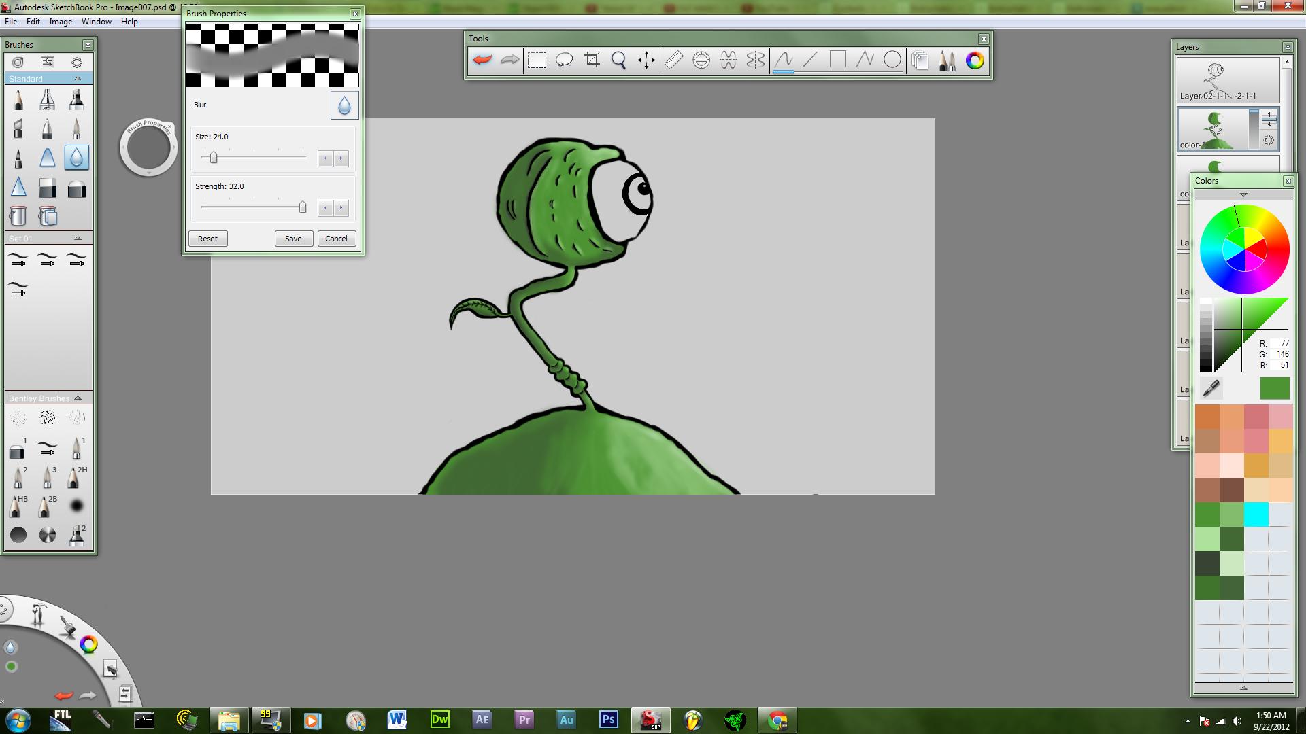Viewport: 1306px width, 734px height.
Task: Open the Brush Library icon in Brushes panel
Action: pos(18,62)
